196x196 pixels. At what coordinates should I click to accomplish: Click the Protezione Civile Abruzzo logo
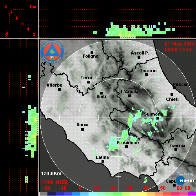(x=52, y=52)
